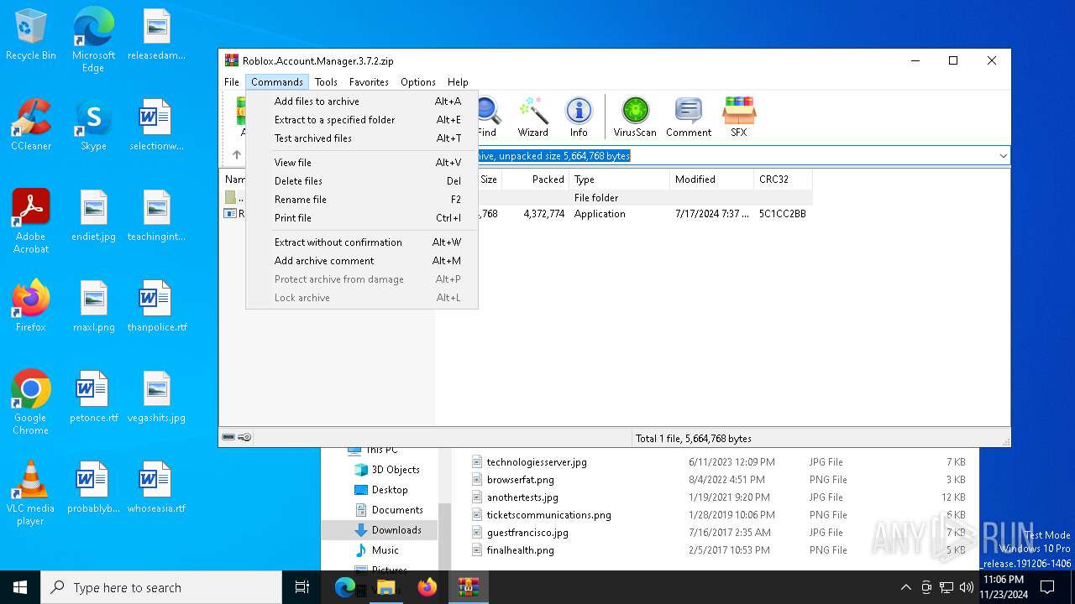The image size is (1075, 604).
Task: Open Microsoft Edge desktop shortcut
Action: tap(93, 40)
